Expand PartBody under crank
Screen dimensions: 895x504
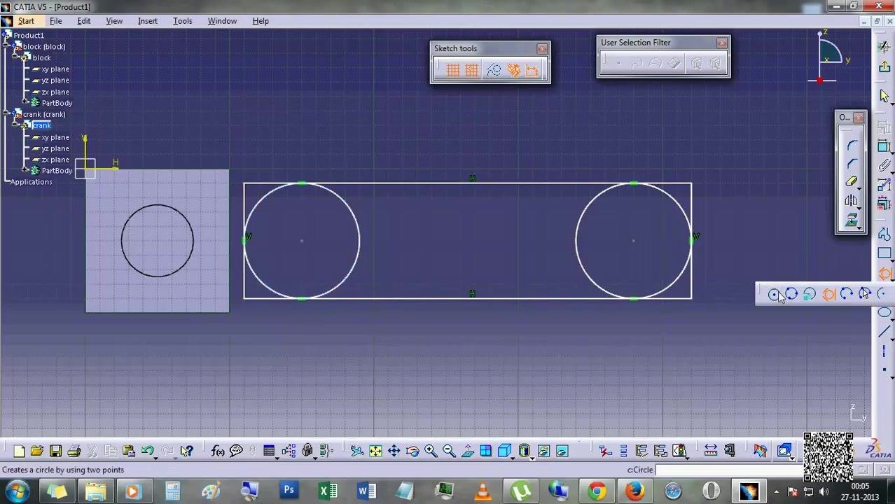[25, 171]
